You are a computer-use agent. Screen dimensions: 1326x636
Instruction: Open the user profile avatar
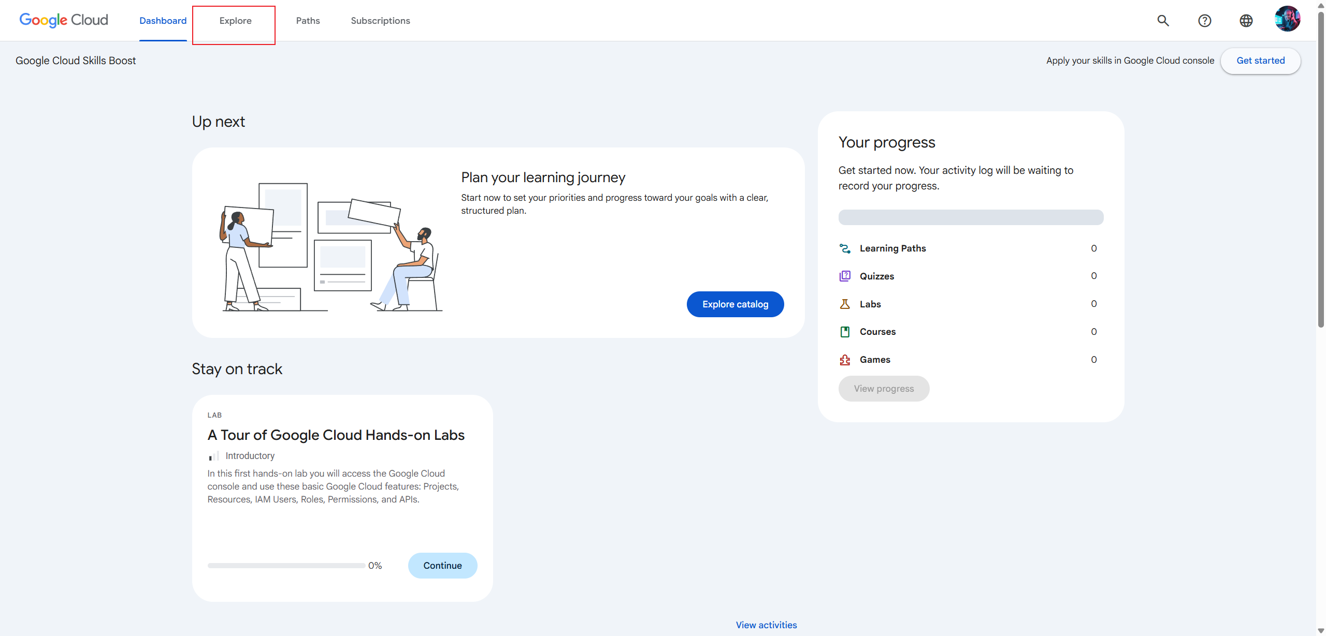pos(1288,20)
